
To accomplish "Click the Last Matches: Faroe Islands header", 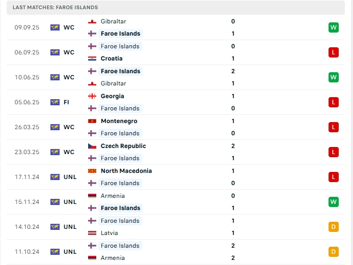I will (x=56, y=8).
